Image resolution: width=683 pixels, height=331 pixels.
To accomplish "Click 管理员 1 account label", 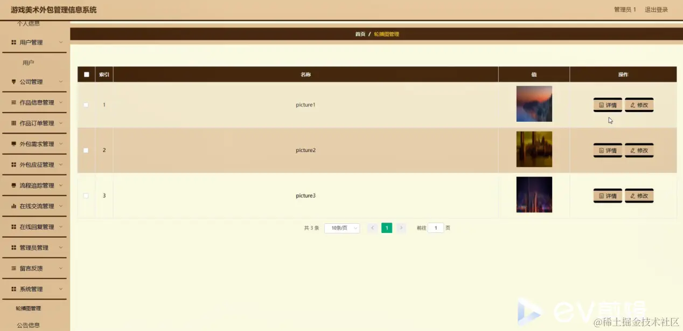I will click(625, 10).
